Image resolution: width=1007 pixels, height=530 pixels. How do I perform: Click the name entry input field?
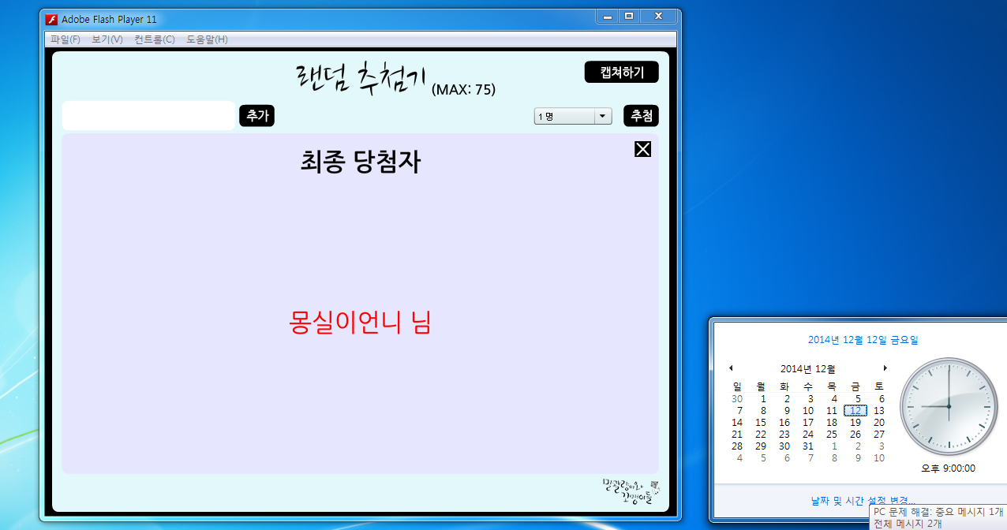(x=148, y=116)
